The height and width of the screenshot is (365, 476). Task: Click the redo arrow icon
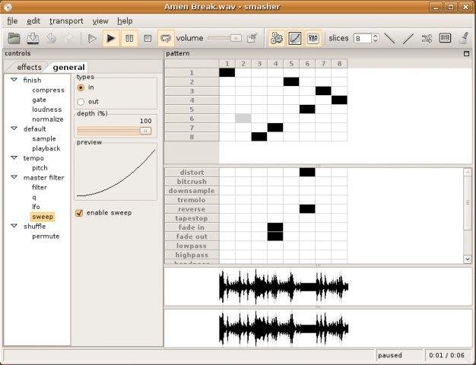[69, 38]
